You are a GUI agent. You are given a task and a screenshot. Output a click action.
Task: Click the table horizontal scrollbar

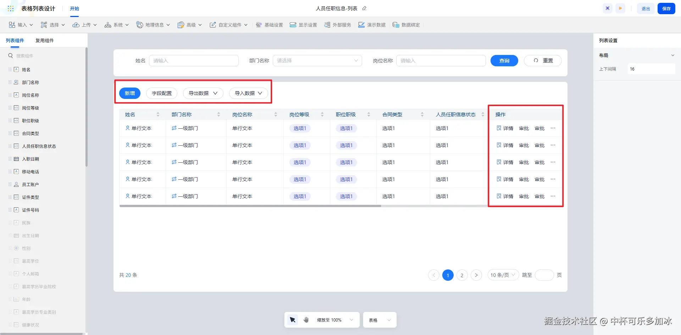pos(250,206)
